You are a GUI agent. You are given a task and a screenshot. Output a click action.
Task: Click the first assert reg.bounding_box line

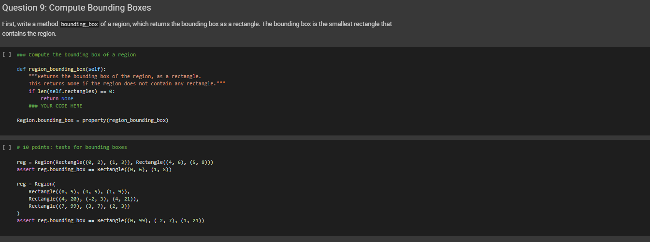point(94,170)
